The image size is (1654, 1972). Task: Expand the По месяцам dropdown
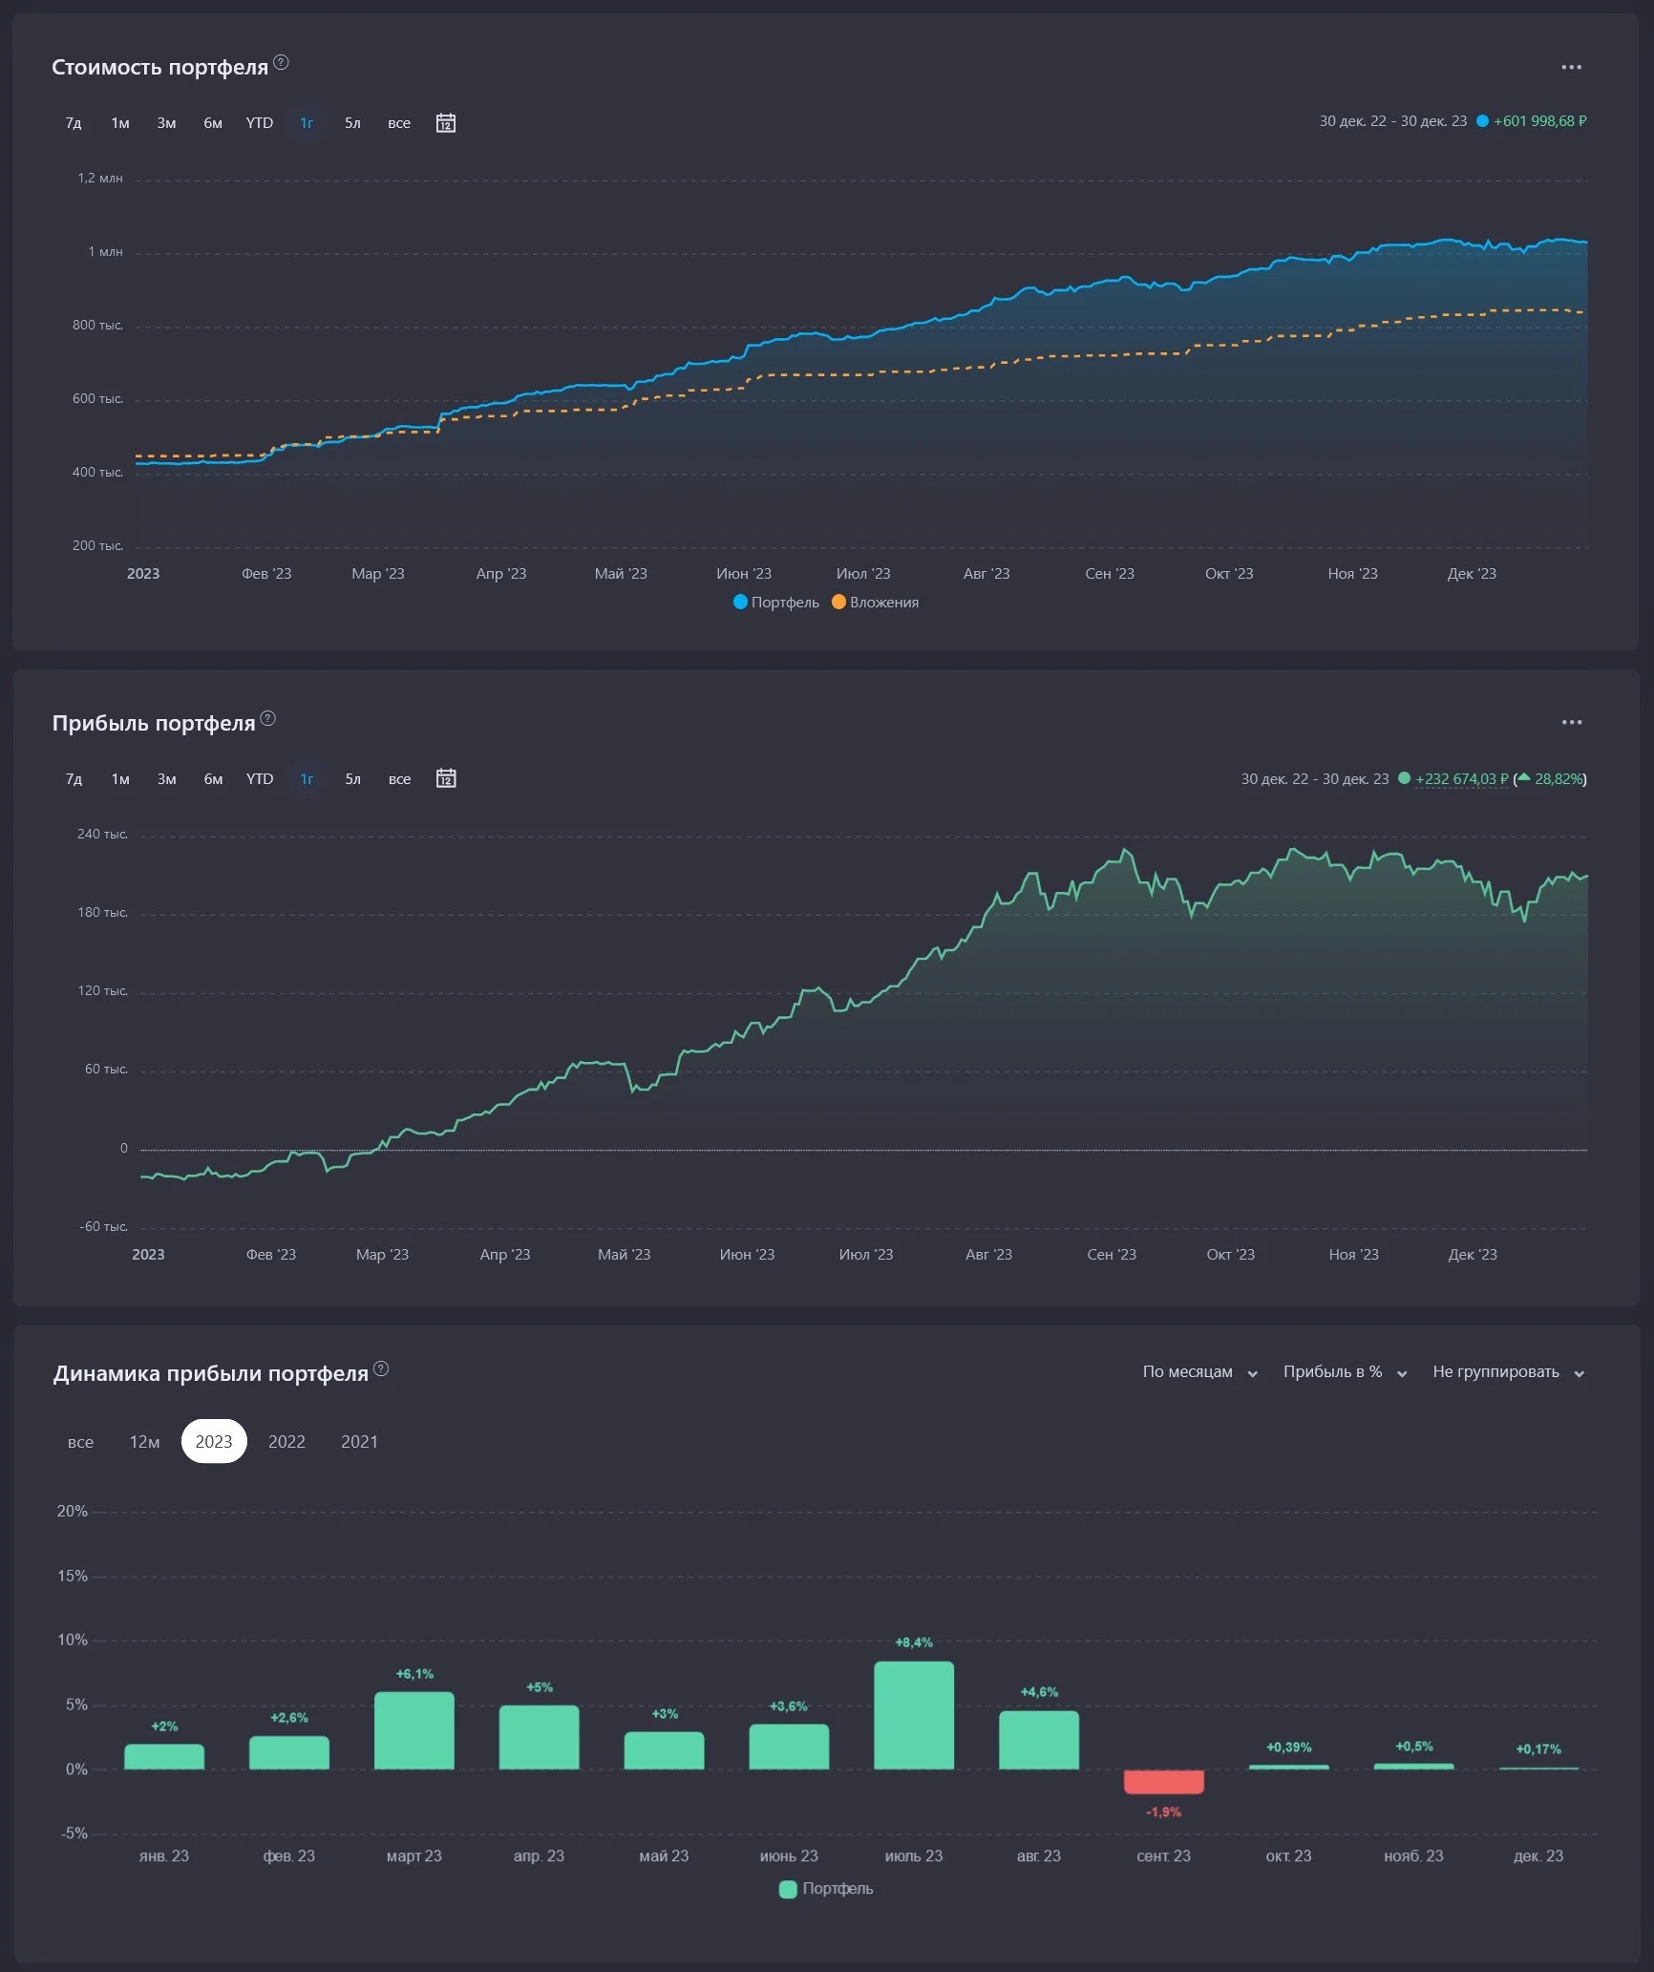(1200, 1372)
